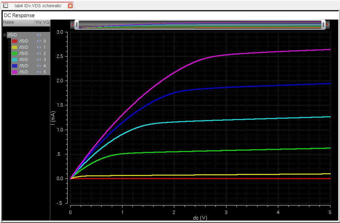Click left handle of the range slider
Image resolution: width=340 pixels, height=223 pixels.
pyautogui.click(x=77, y=25)
